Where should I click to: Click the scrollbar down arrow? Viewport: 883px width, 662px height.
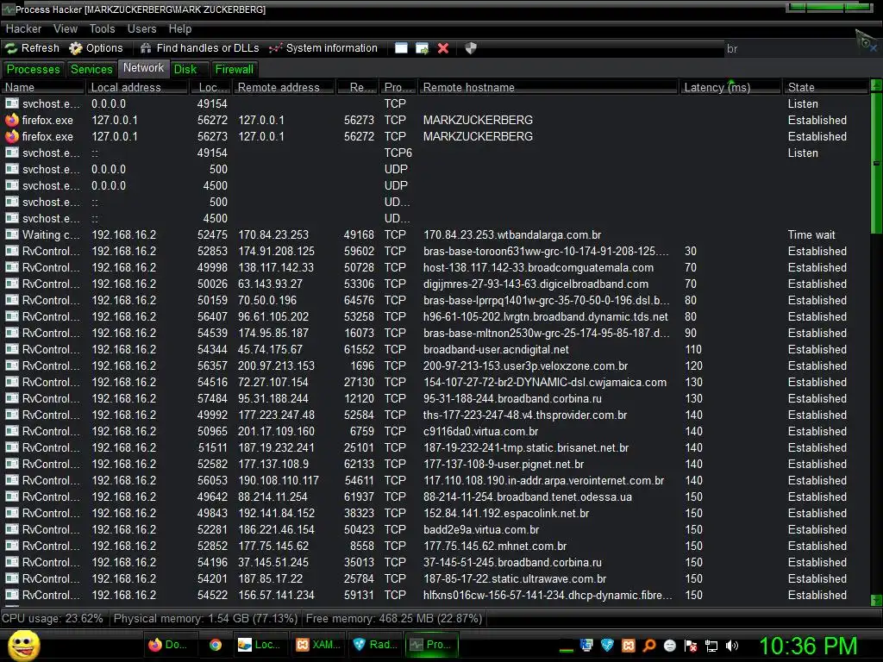876,600
